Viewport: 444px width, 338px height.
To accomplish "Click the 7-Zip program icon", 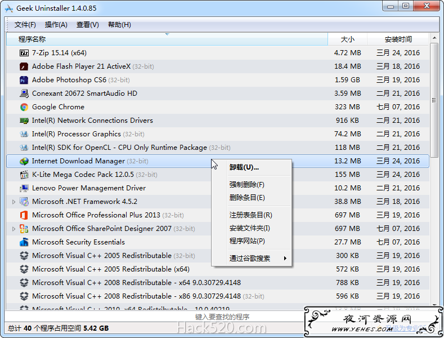I will pyautogui.click(x=24, y=53).
